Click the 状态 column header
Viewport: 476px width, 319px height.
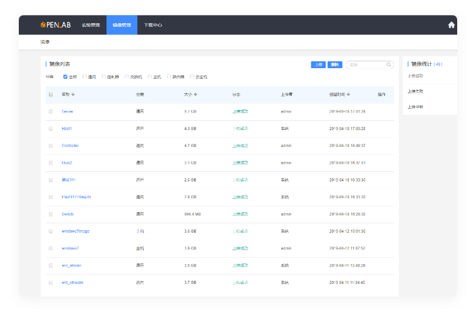coord(236,94)
